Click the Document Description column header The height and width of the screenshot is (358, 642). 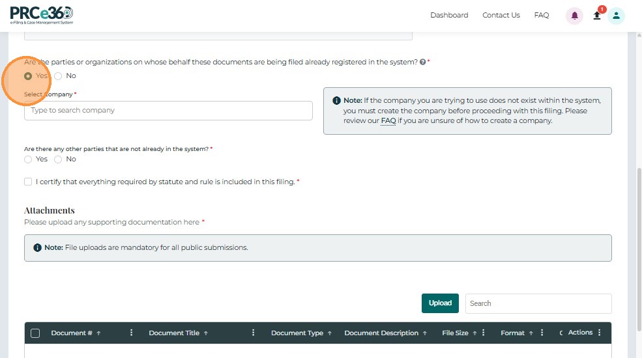(x=381, y=333)
